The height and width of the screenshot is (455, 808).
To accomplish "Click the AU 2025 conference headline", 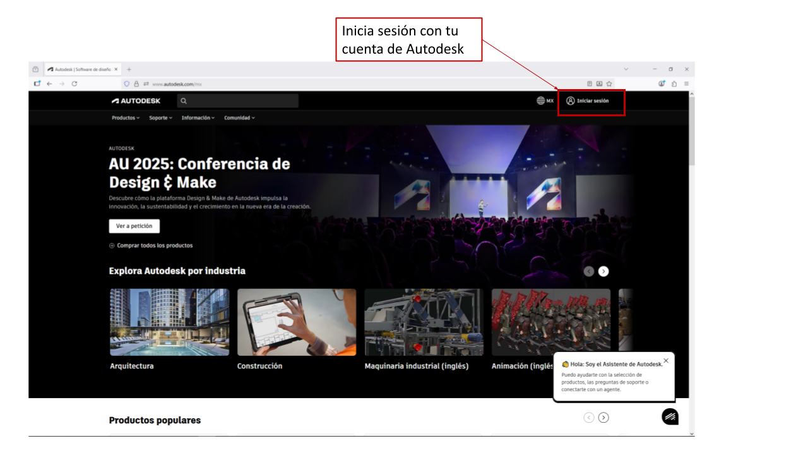I will [199, 173].
